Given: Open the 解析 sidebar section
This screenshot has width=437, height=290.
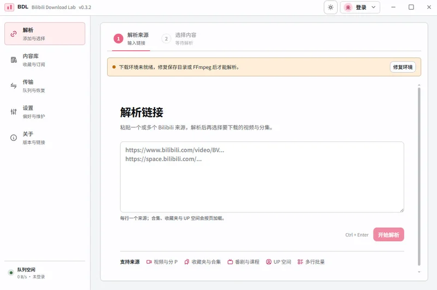Looking at the screenshot, I should [45, 34].
